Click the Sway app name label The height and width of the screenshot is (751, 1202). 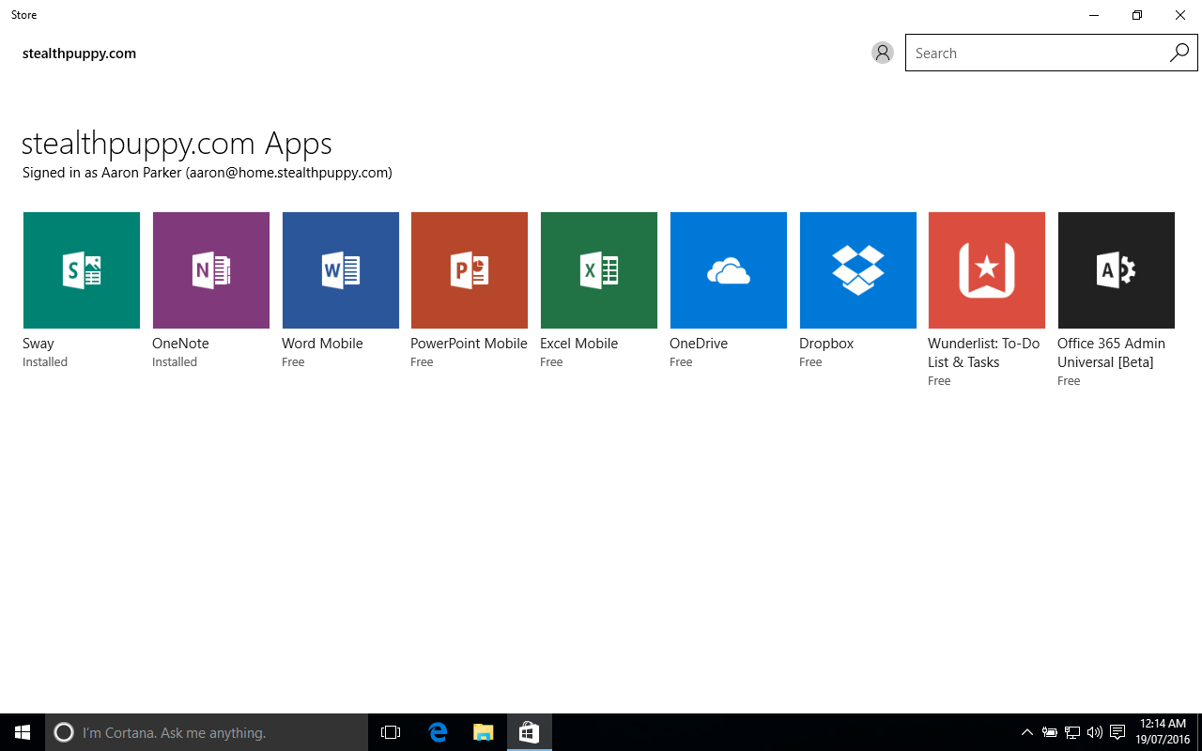(39, 344)
